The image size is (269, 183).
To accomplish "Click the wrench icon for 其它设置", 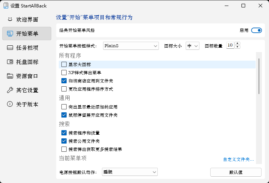I will (x=10, y=90).
